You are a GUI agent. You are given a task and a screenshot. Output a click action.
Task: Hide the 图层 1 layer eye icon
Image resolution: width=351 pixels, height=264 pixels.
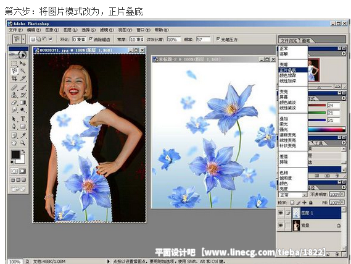point(281,213)
